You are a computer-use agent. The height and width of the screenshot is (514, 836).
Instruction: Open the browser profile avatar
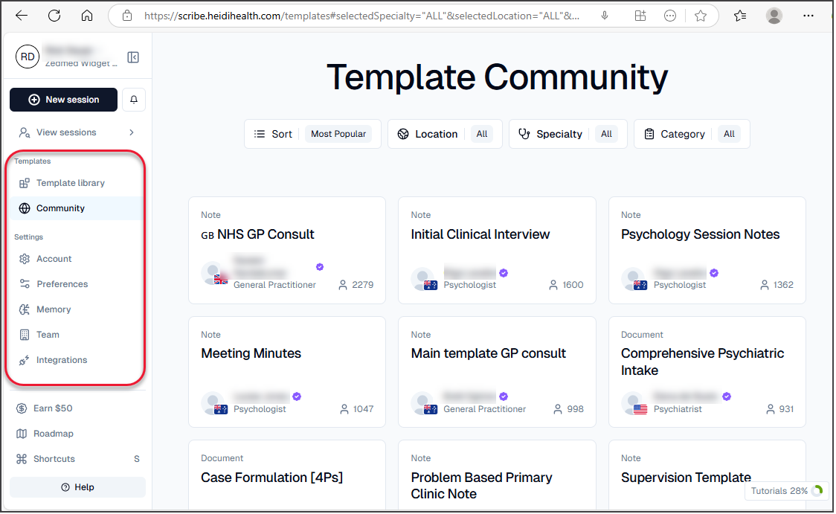(x=774, y=16)
